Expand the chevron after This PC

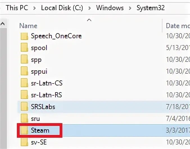(x=35, y=8)
